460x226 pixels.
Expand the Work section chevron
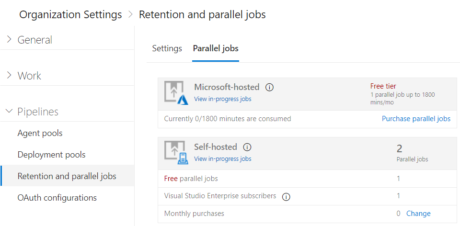9,76
